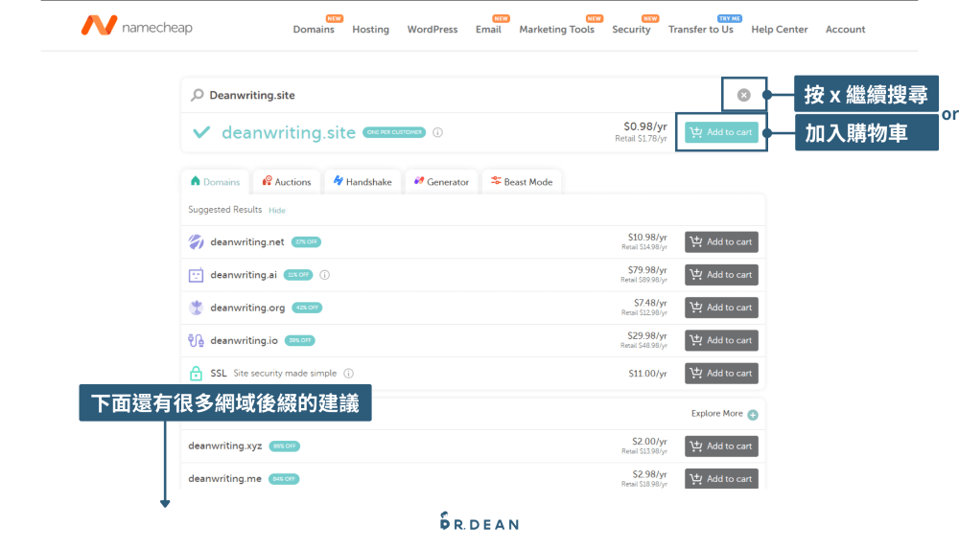Expand Explore More with plus icon

click(753, 415)
